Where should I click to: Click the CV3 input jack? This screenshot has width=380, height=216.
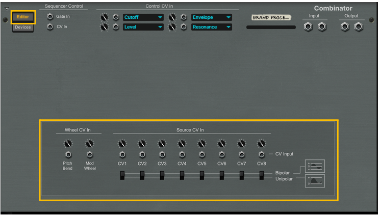162,154
